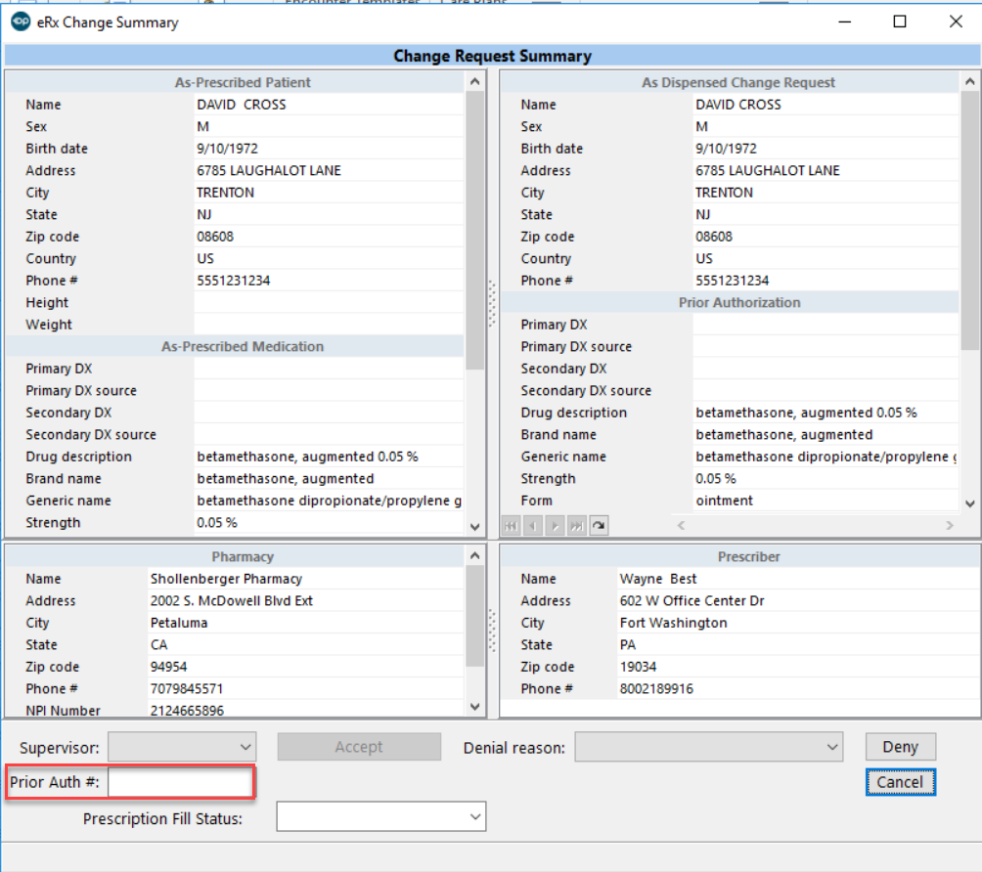Close the eRx Change Summary window
982x872 pixels.
pos(956,22)
